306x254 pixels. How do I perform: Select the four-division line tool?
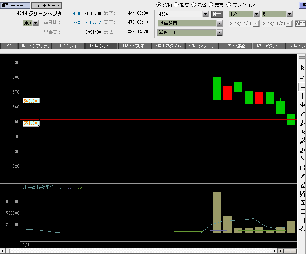(302, 211)
